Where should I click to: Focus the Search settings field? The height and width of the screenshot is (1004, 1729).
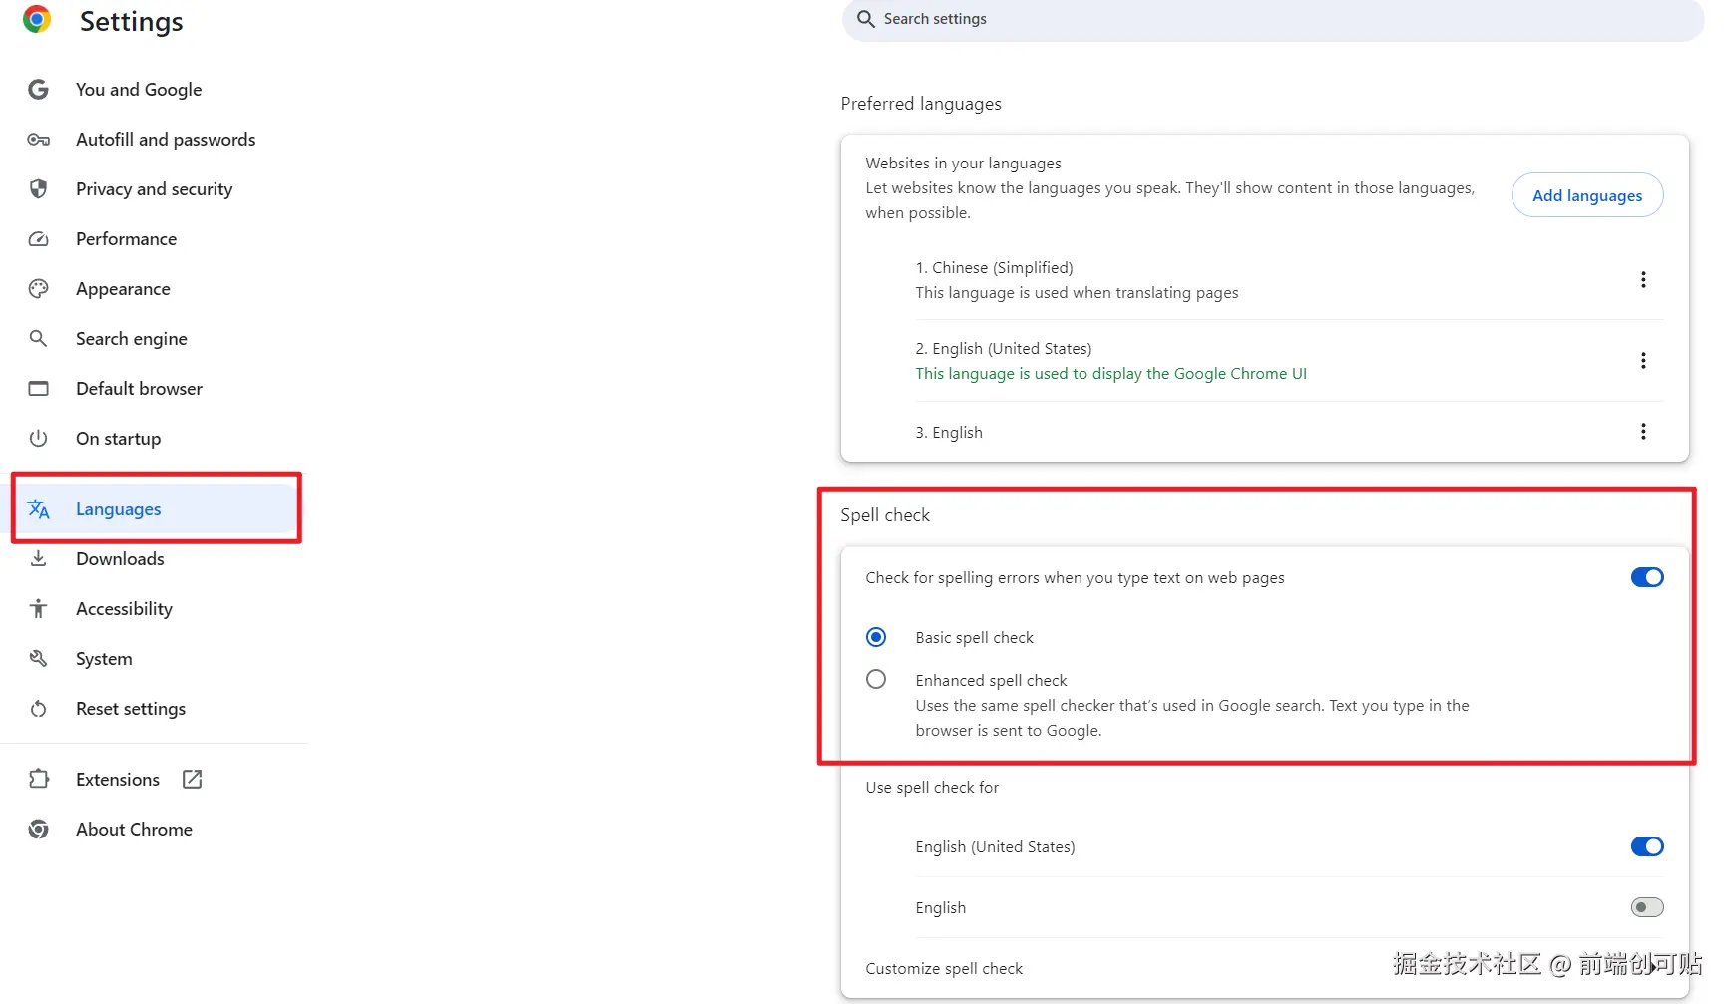(x=1273, y=19)
